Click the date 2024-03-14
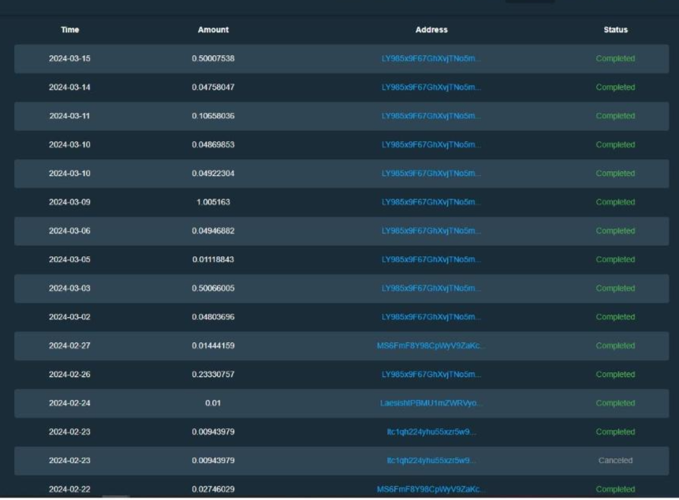The height and width of the screenshot is (500, 679). click(x=69, y=87)
